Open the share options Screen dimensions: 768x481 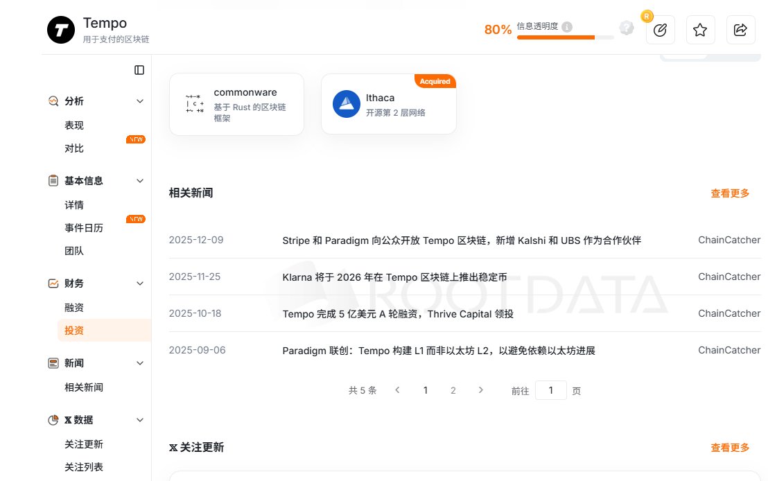pos(740,30)
